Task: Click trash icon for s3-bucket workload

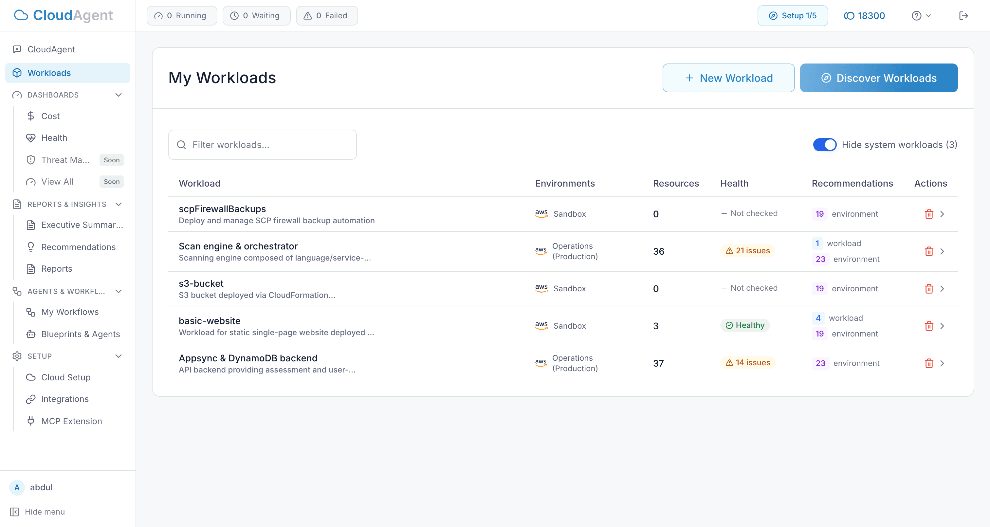Action: point(928,289)
